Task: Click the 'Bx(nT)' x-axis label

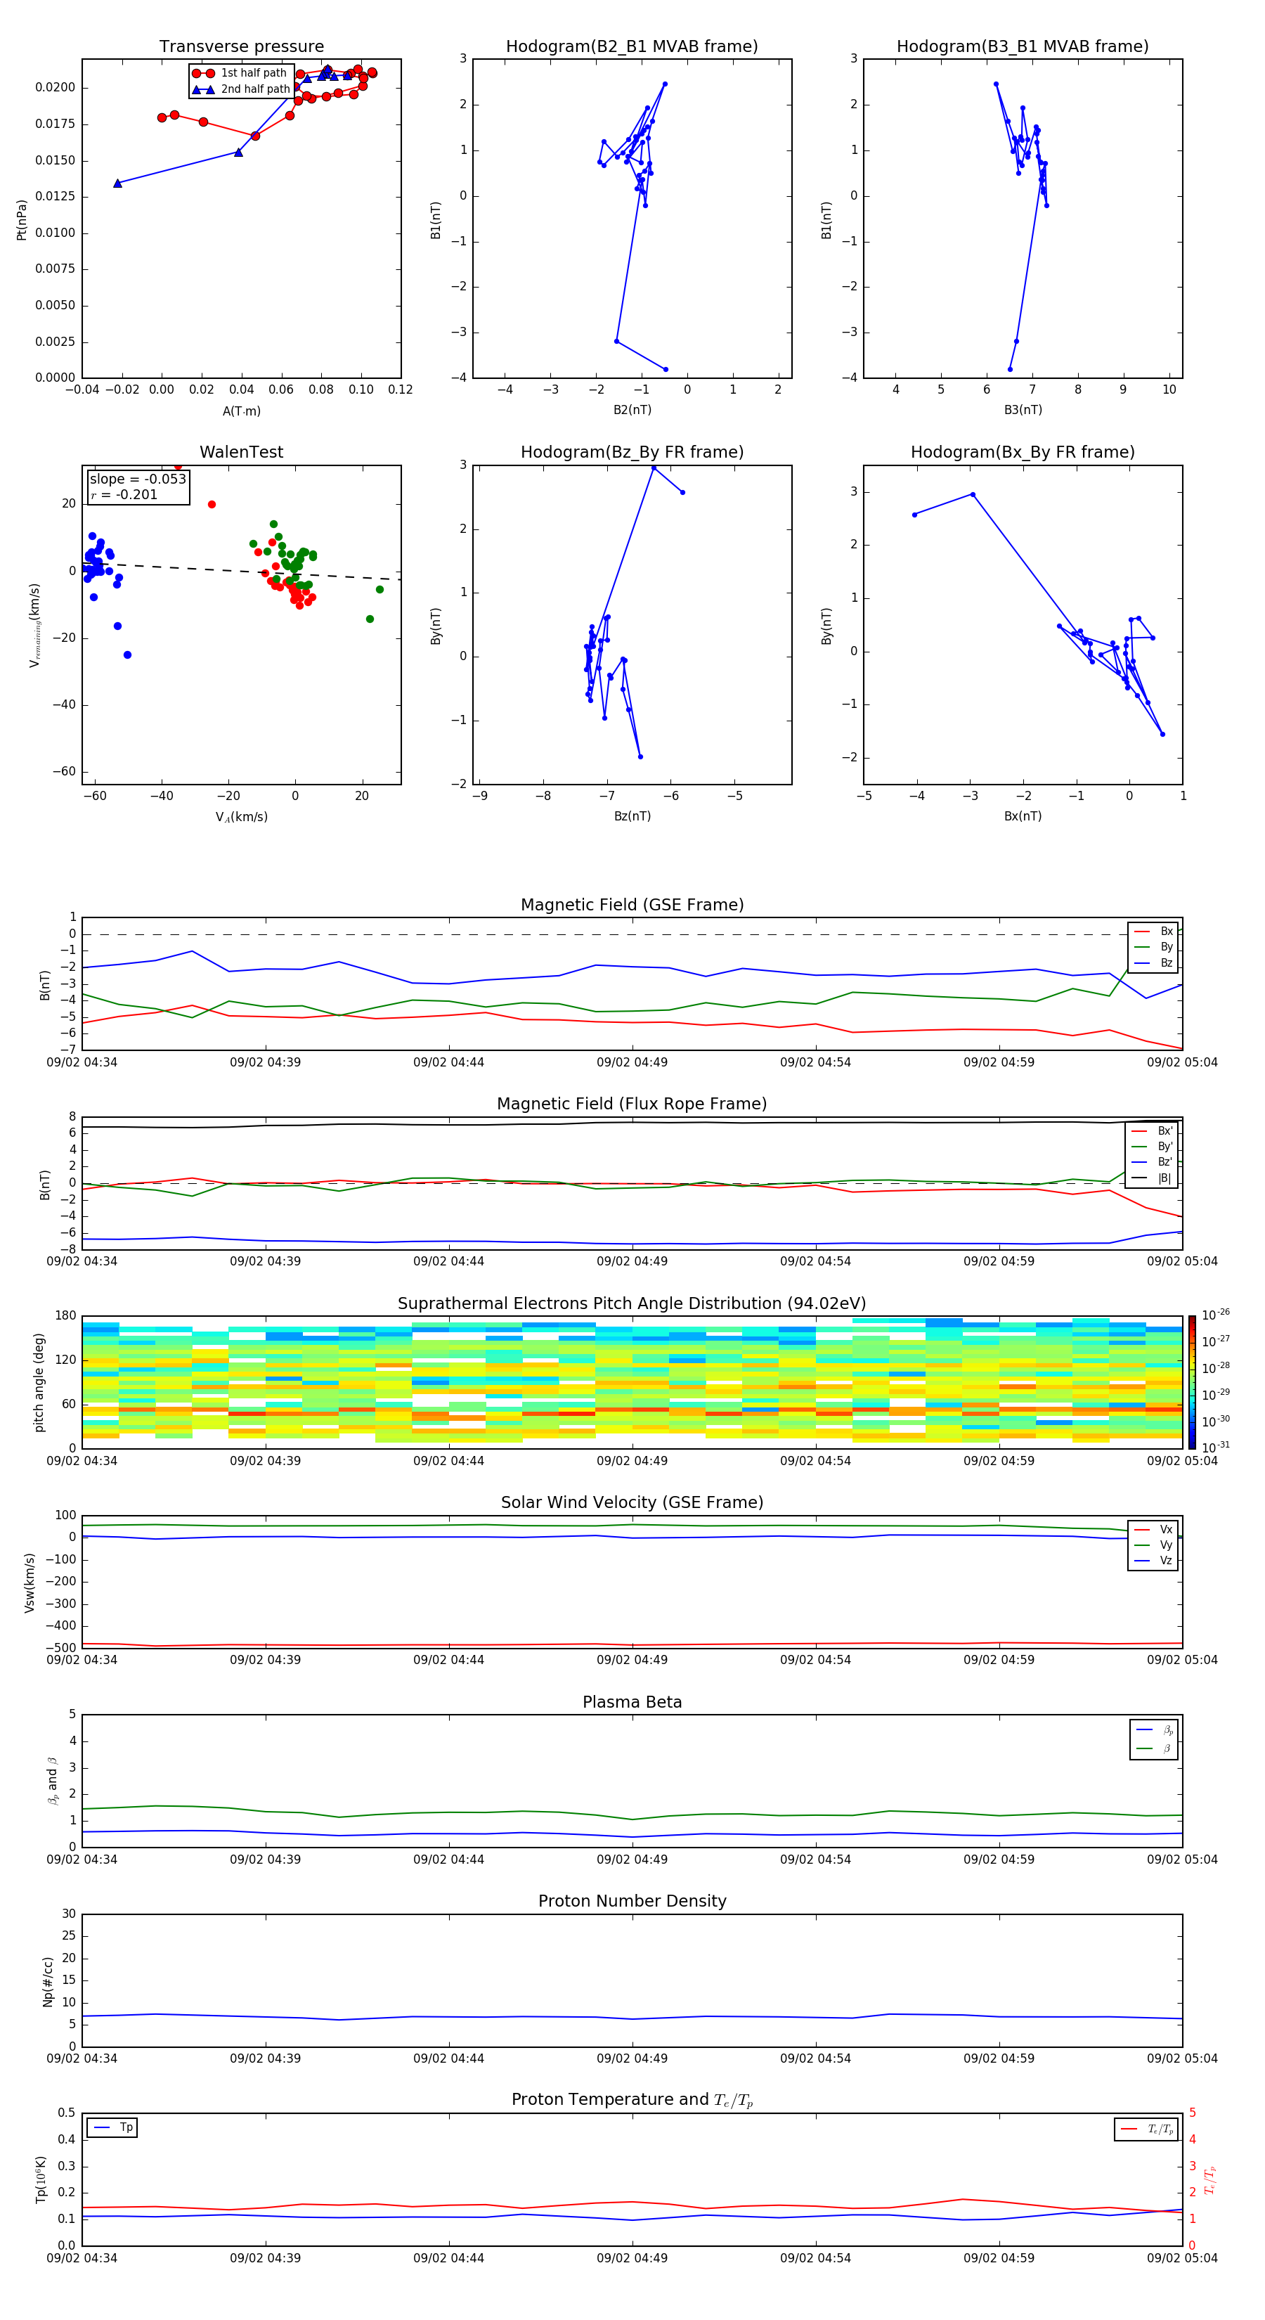Action: (x=1023, y=816)
